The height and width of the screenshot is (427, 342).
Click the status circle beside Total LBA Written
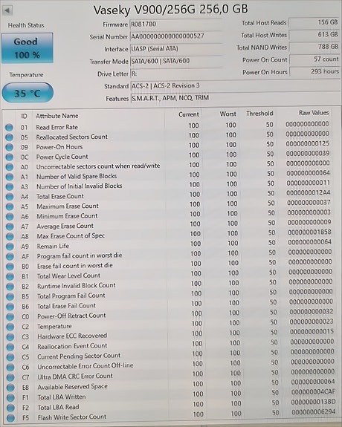[x=10, y=397]
